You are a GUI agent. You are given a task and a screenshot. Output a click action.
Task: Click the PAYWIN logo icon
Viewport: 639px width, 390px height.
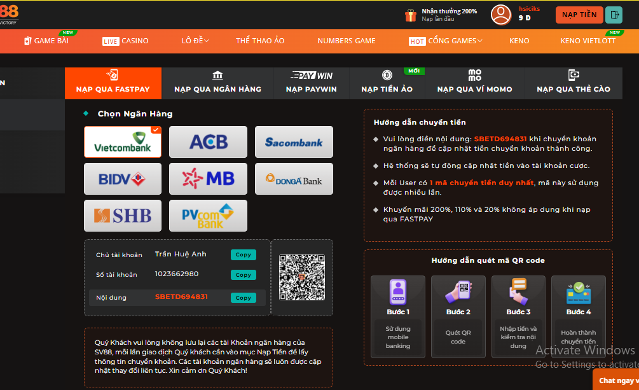click(x=312, y=76)
